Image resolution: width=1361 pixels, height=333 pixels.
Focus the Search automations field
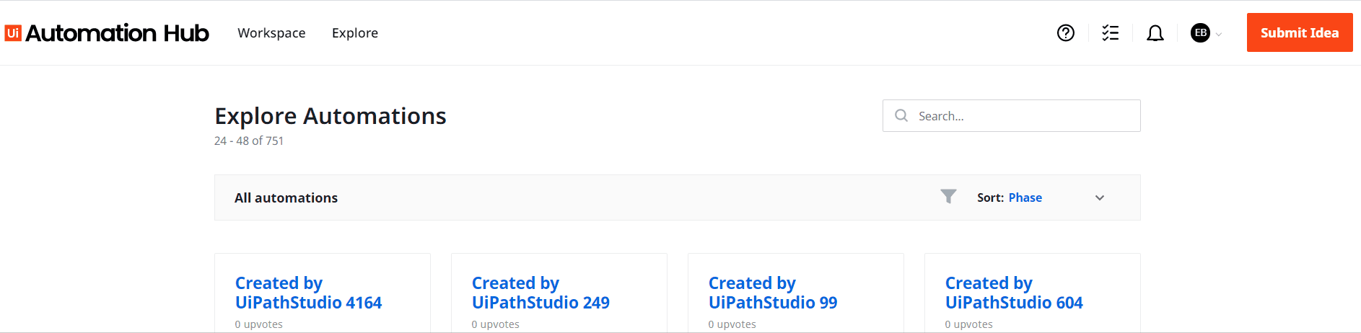pos(1011,115)
